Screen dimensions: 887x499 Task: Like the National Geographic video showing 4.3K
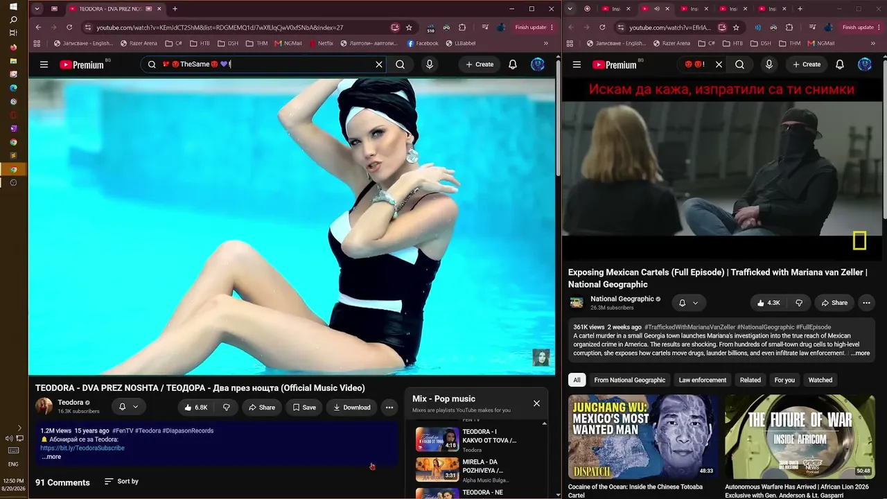click(x=769, y=303)
